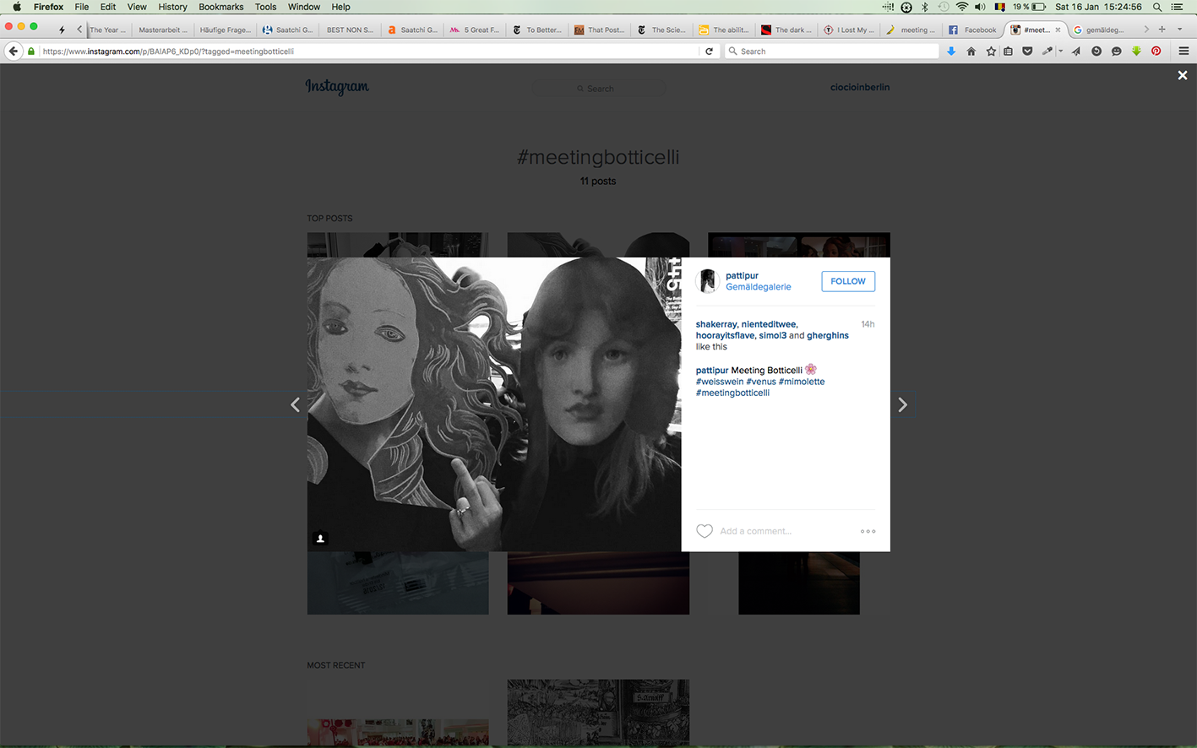The height and width of the screenshot is (748, 1197).
Task: Click the Pinterest pin-it icon
Action: 1156,51
